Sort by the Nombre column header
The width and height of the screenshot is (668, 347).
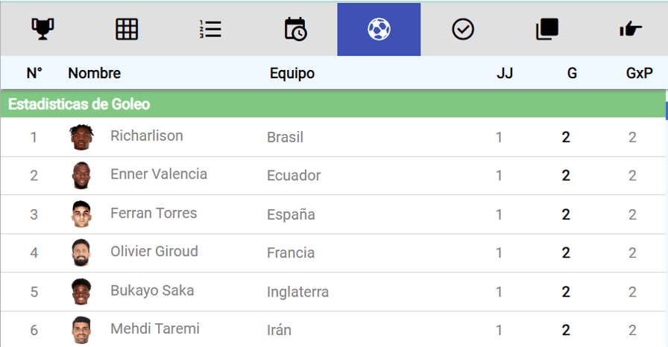(x=94, y=73)
